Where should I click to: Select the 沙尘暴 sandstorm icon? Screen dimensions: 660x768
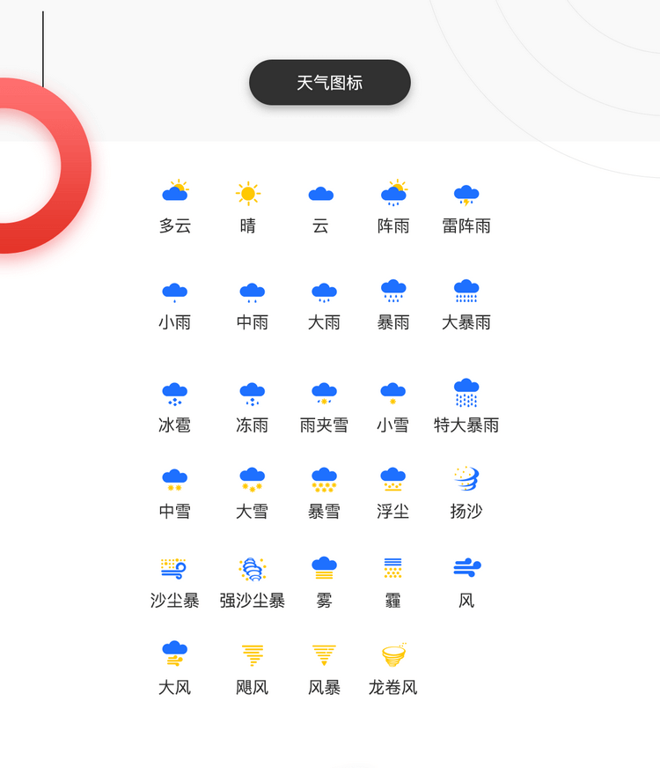tap(173, 569)
